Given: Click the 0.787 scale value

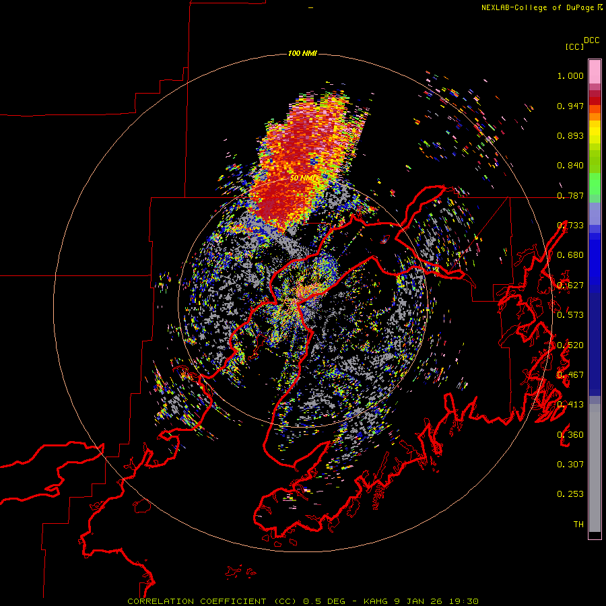Looking at the screenshot, I should (x=570, y=195).
